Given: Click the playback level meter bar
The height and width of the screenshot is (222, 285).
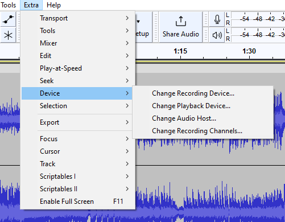Looking at the screenshot, I should 258,35.
